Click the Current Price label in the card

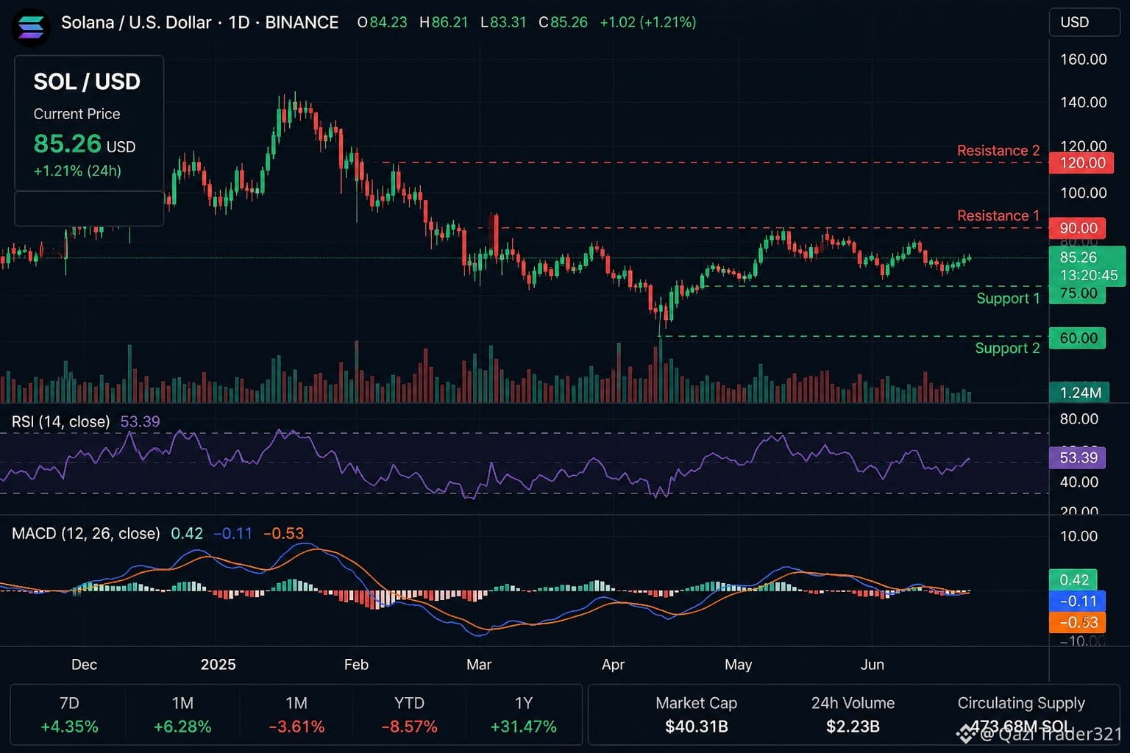(x=77, y=114)
